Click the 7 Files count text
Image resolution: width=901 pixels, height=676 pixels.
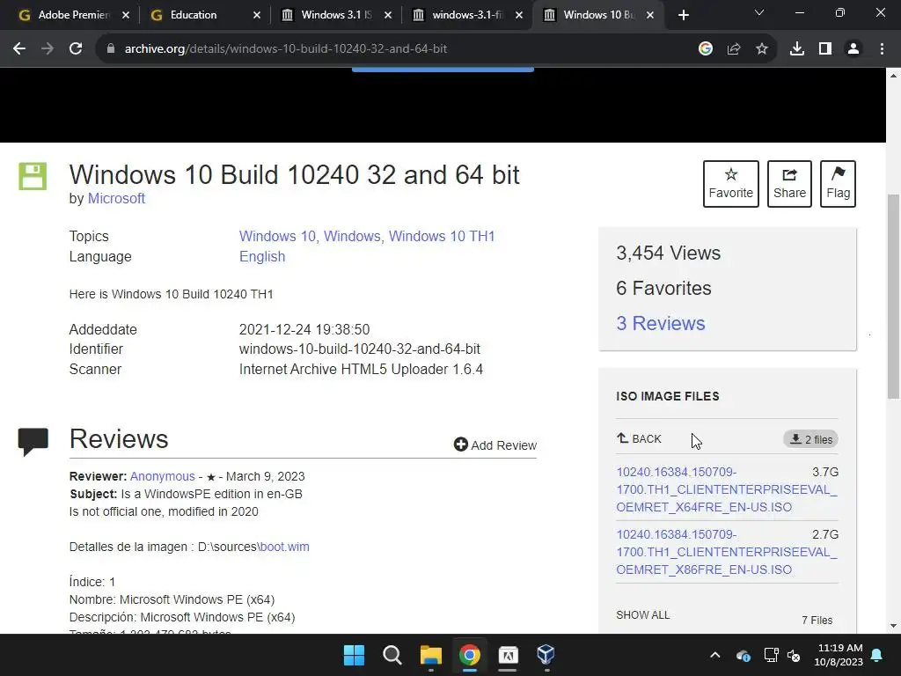(817, 621)
